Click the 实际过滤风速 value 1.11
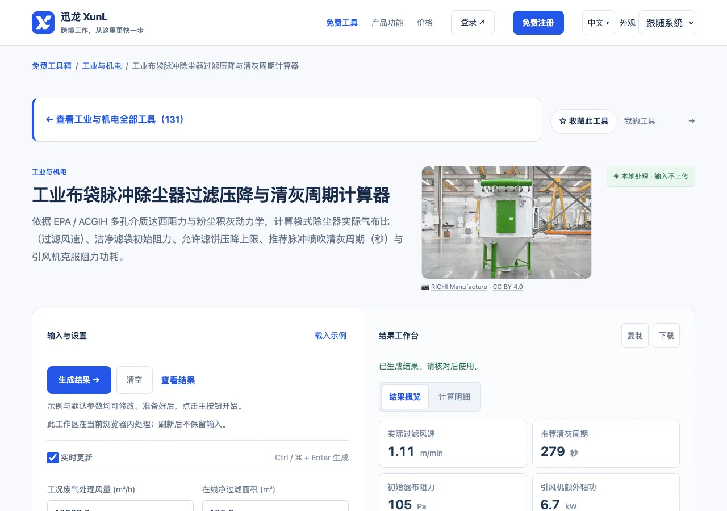727x511 pixels. tap(402, 451)
